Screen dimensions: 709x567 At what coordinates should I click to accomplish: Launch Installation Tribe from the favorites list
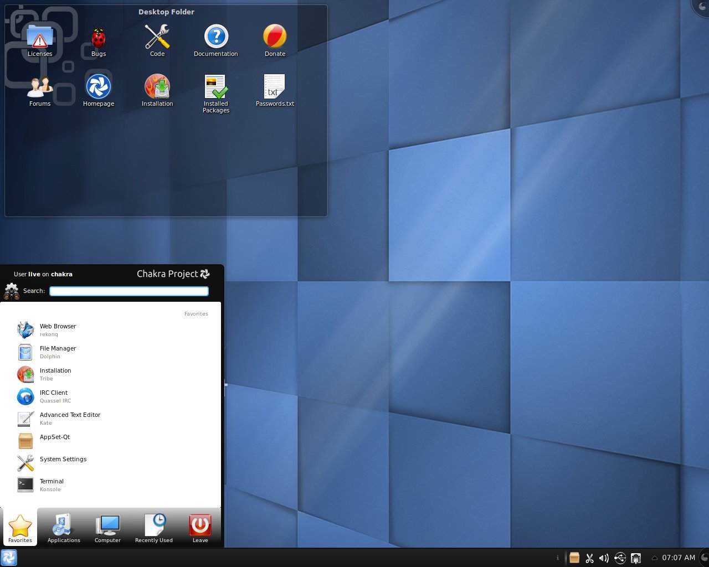pyautogui.click(x=111, y=374)
